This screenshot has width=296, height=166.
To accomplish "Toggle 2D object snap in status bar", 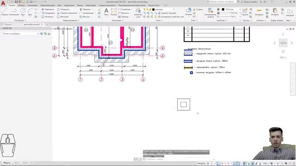I will click(238, 163).
